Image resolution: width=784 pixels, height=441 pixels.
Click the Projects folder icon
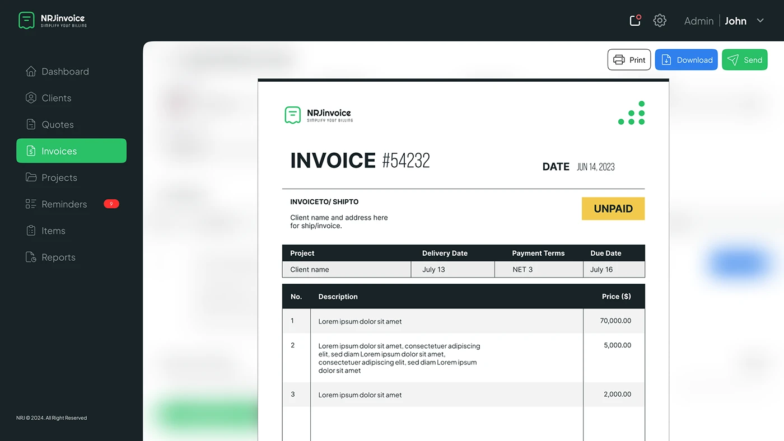coord(31,177)
